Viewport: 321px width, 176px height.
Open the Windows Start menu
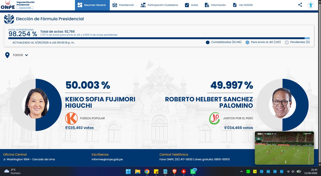pos(128,171)
